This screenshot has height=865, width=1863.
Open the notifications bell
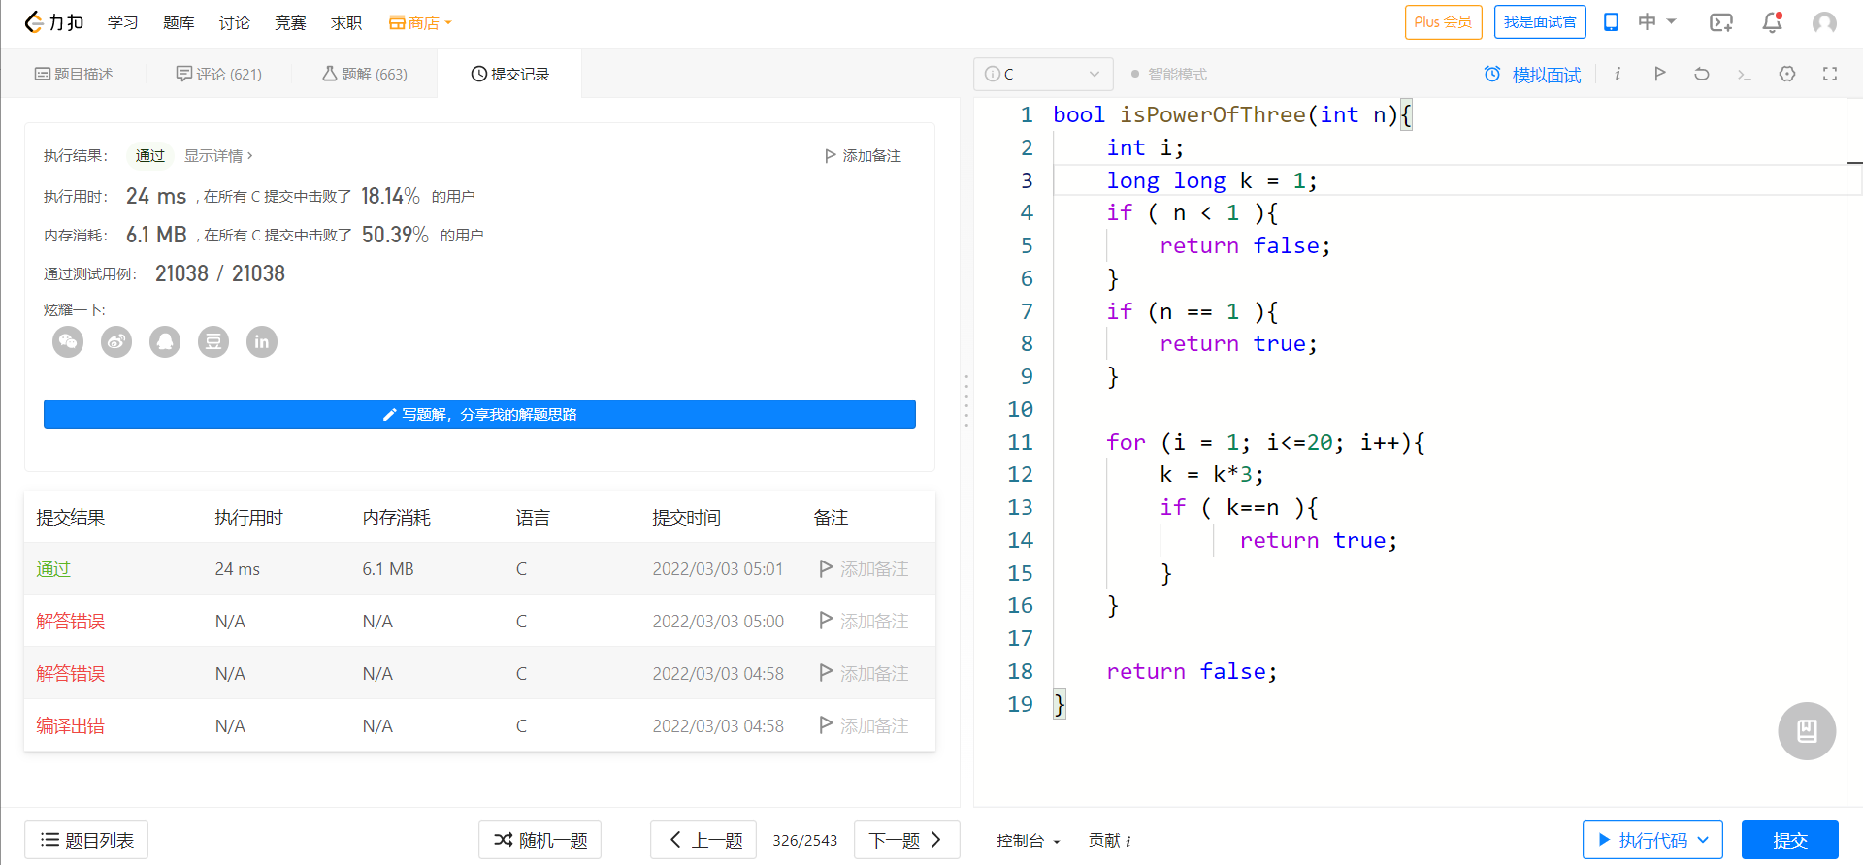(x=1772, y=22)
